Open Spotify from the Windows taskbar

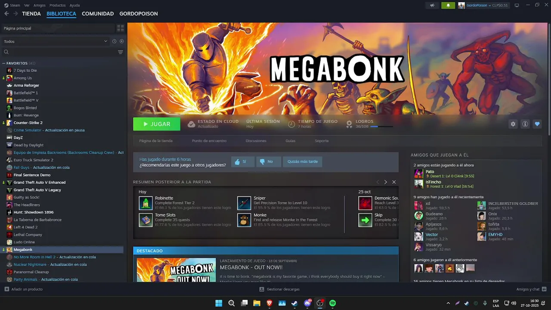[332, 303]
